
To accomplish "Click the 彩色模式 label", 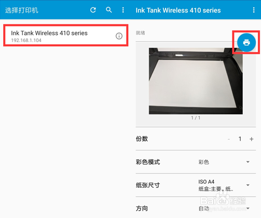I will point(148,162).
